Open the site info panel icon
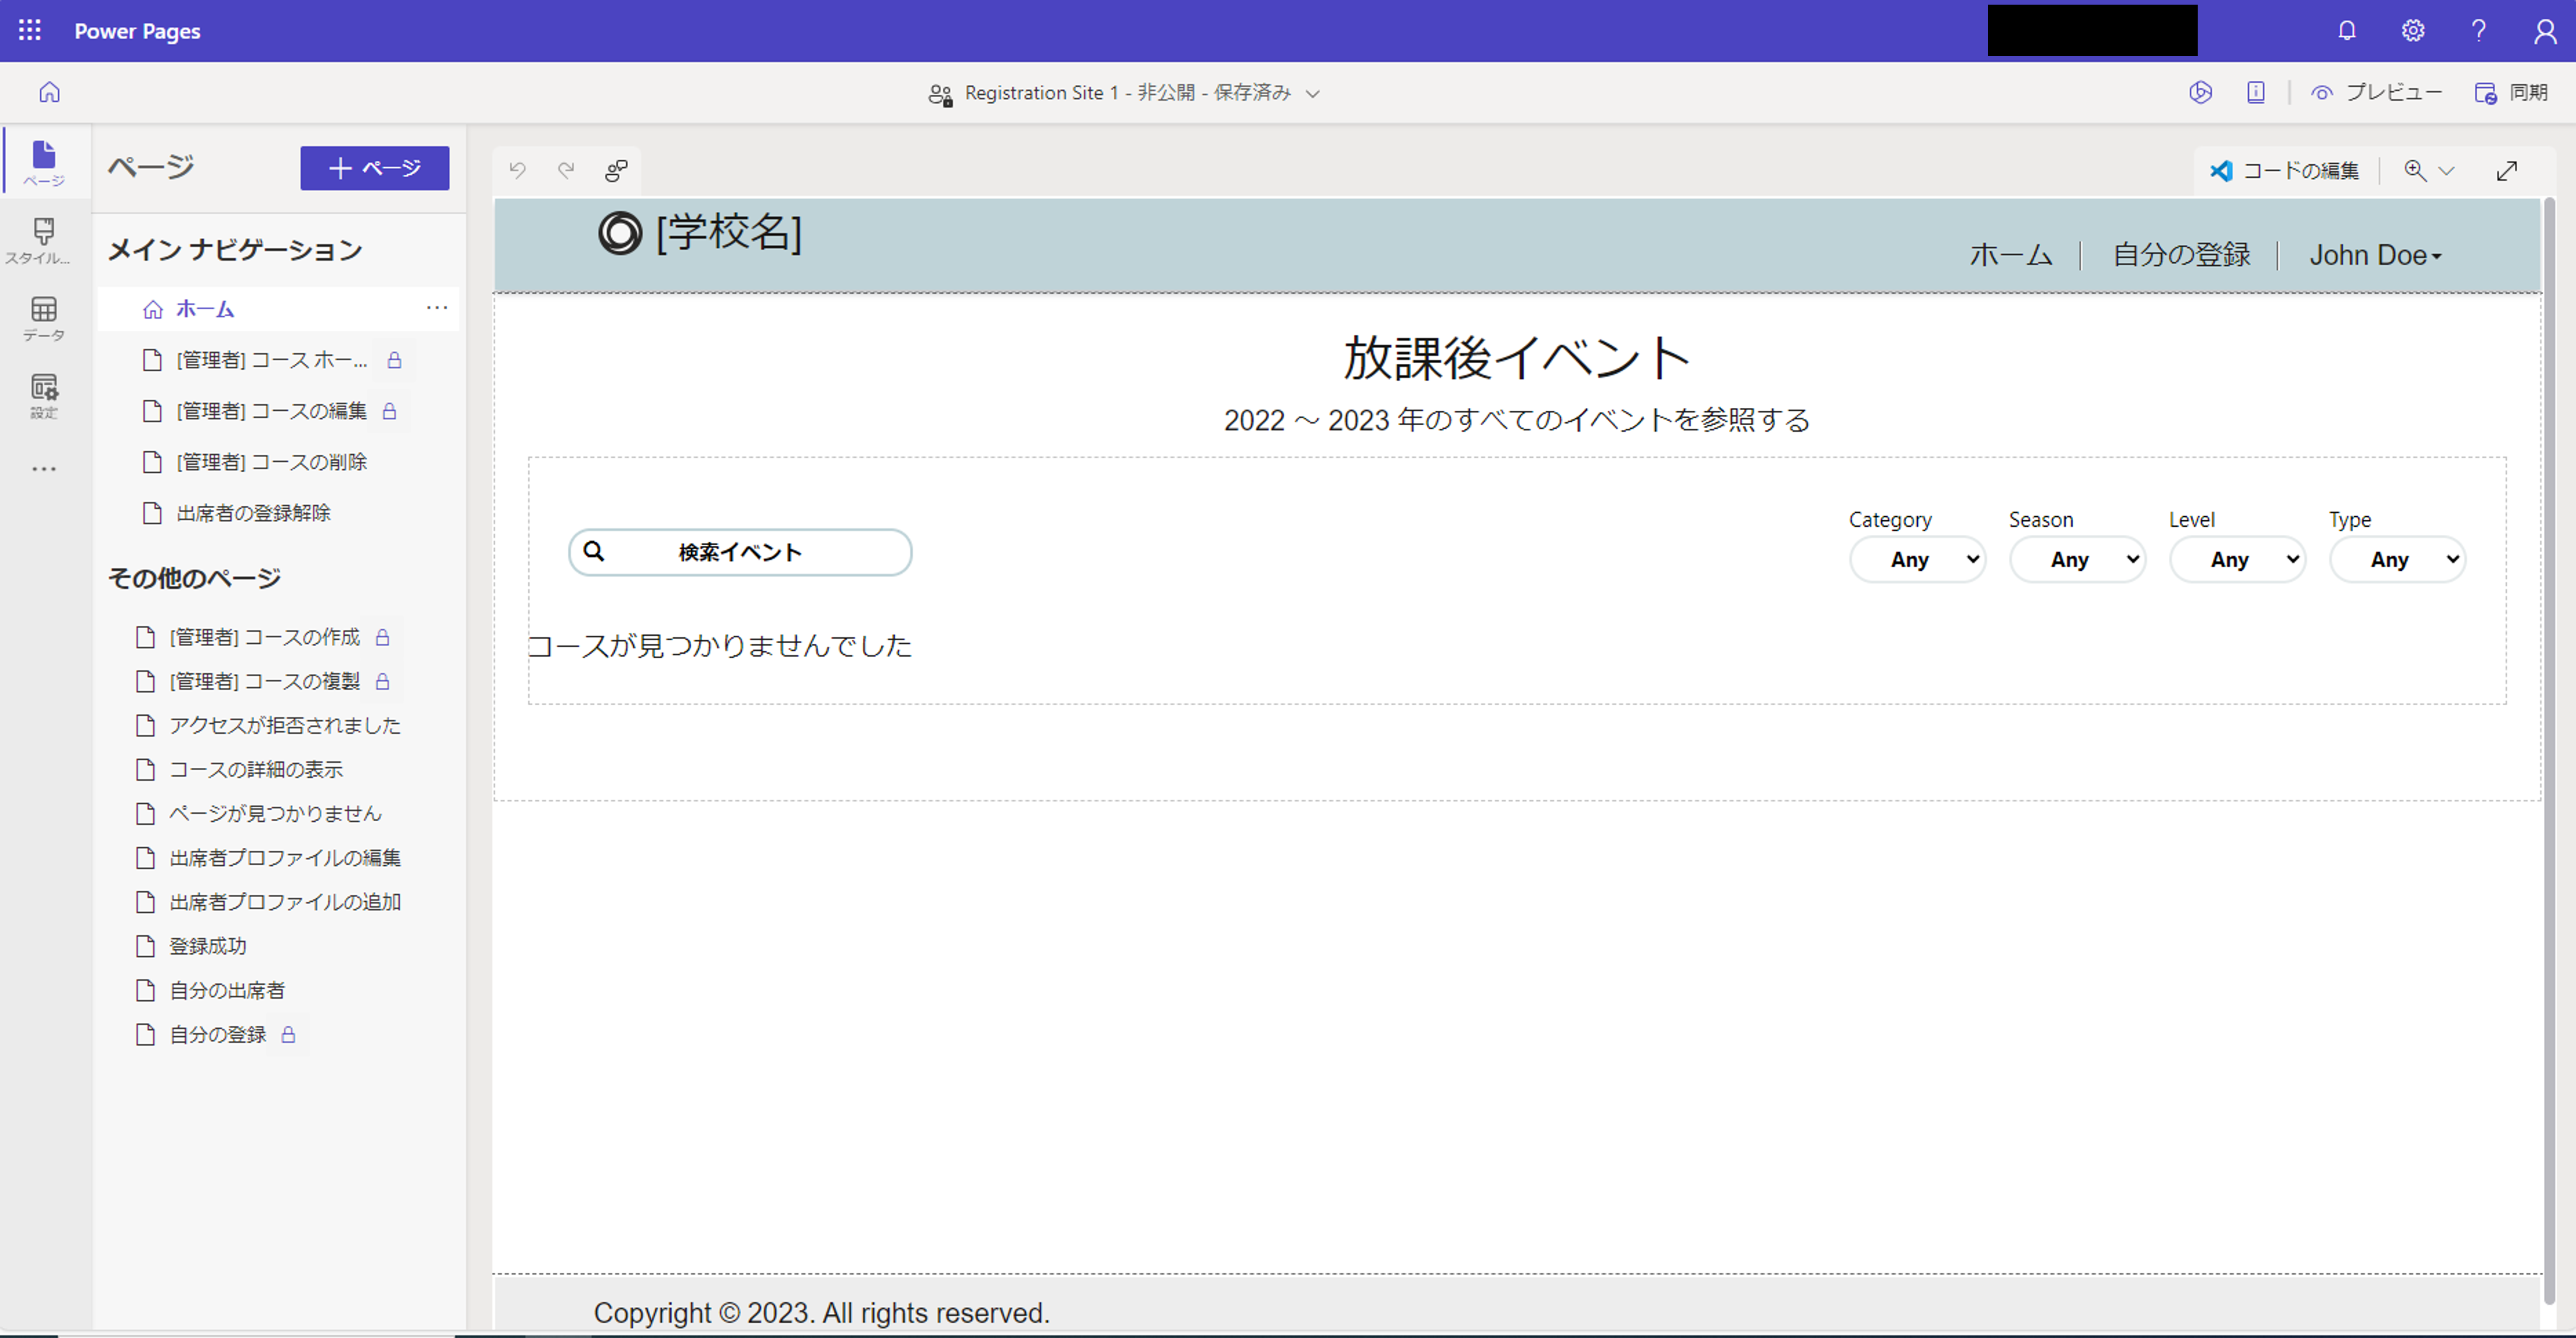The image size is (2576, 1338). pyautogui.click(x=2256, y=92)
